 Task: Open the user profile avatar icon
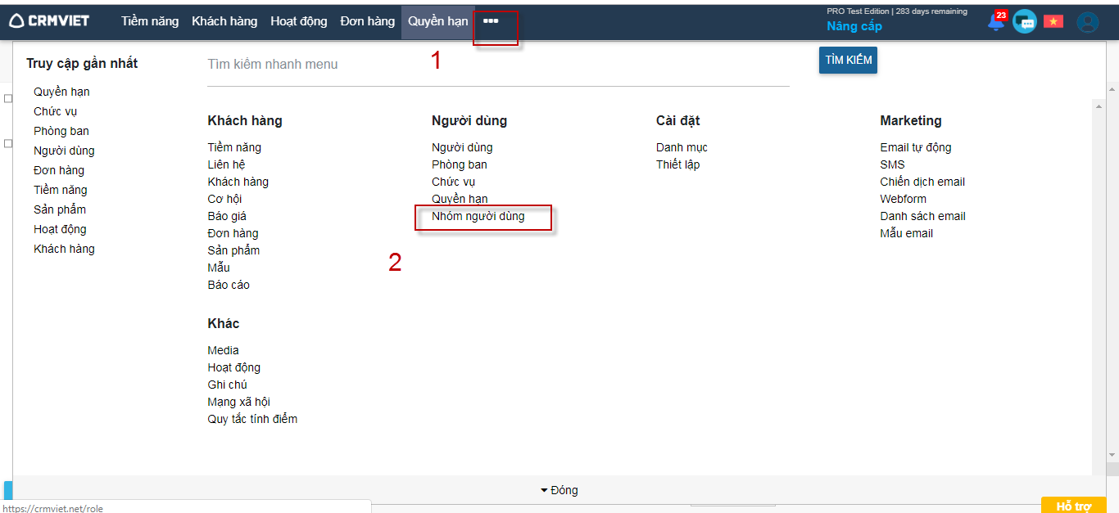click(1087, 22)
